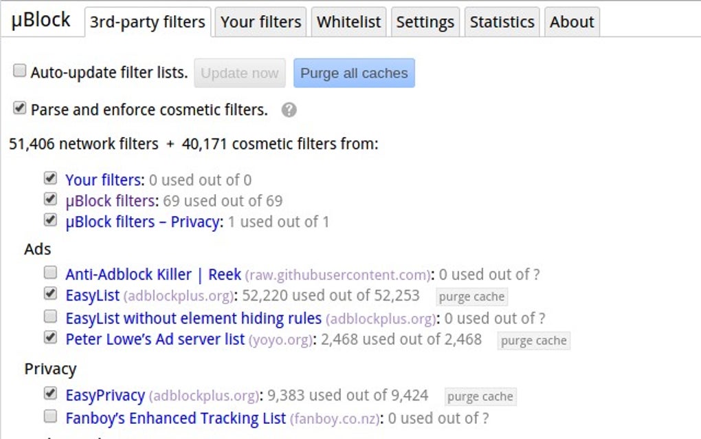This screenshot has width=701, height=439.
Task: Enable Fanboy's Enhanced Tracking List checkbox
Action: pyautogui.click(x=50, y=416)
